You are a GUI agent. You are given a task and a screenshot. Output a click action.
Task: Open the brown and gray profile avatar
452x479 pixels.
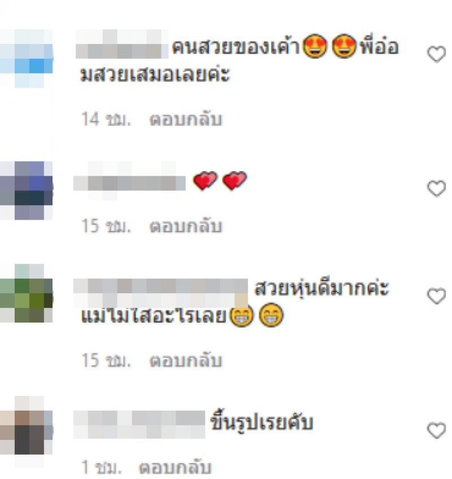(x=27, y=432)
